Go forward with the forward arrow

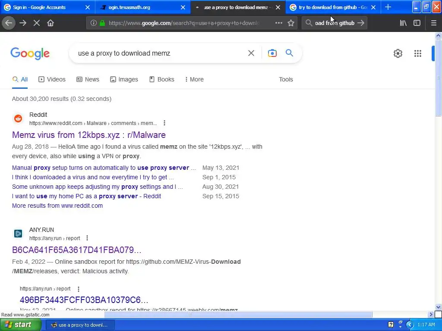pyautogui.click(x=23, y=23)
